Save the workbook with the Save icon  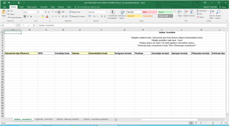(x=4, y=3)
